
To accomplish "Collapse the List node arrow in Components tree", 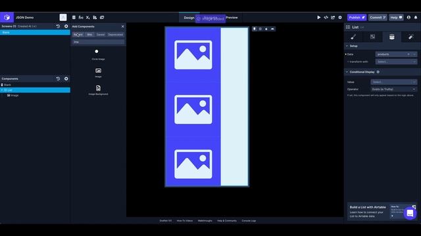I will pyautogui.click(x=2, y=90).
